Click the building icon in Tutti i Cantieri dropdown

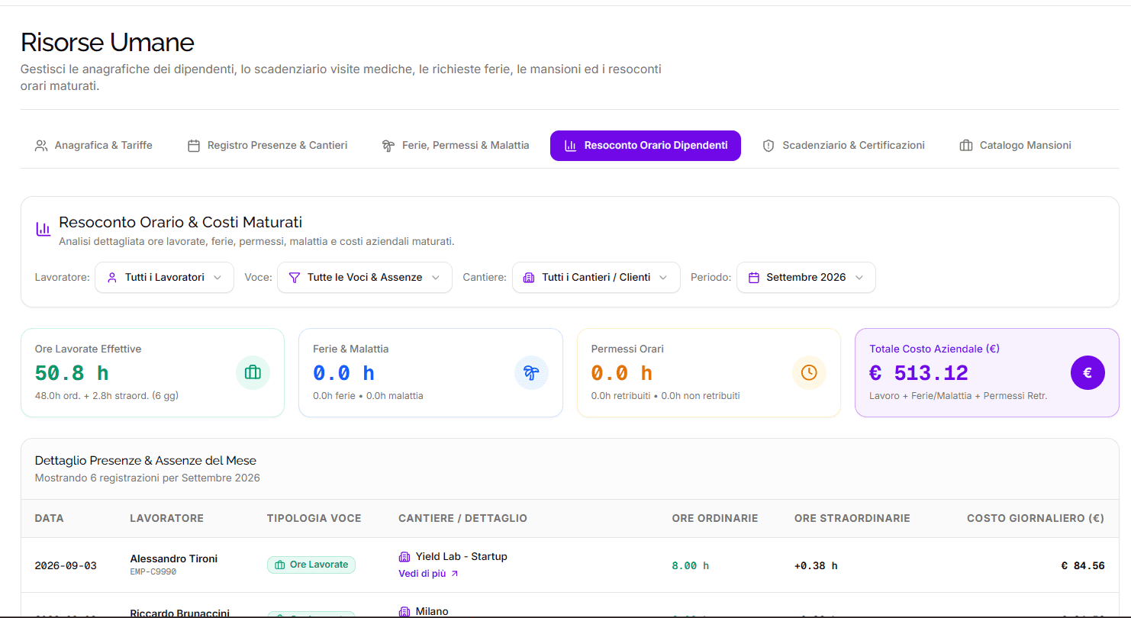coord(529,278)
